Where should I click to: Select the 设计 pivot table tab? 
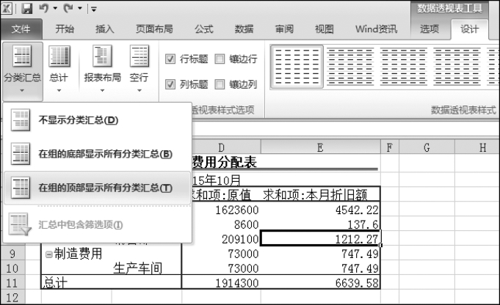click(469, 29)
